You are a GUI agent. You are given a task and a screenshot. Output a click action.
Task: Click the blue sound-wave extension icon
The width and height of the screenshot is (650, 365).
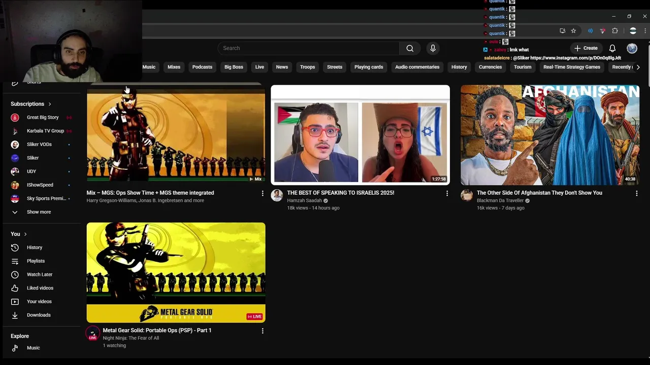pos(590,31)
